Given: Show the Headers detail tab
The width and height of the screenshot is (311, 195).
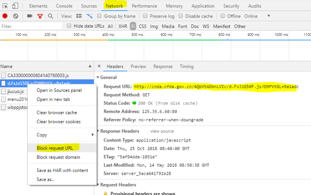Looking at the screenshot, I should point(115,66).
